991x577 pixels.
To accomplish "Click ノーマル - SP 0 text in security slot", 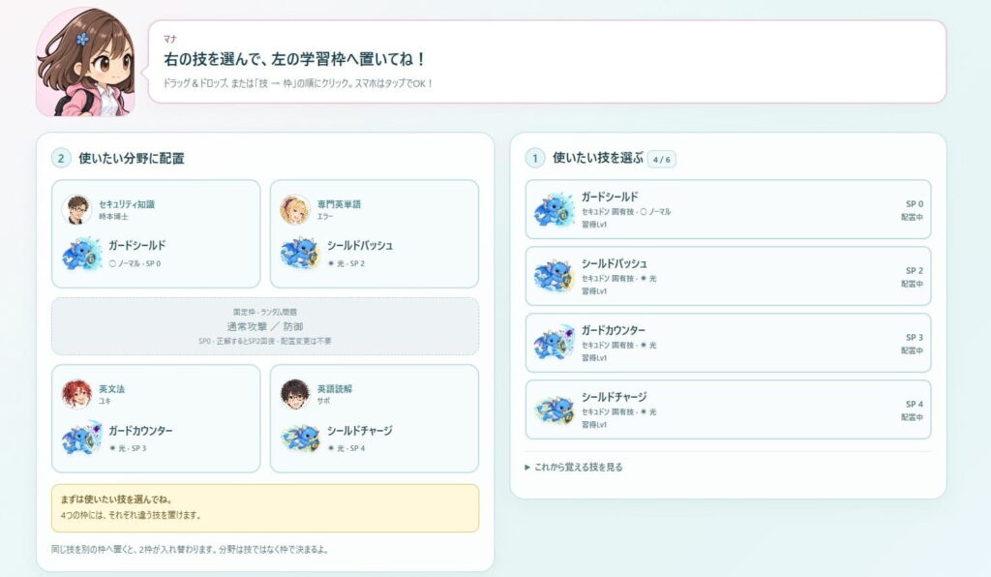I will pyautogui.click(x=135, y=263).
